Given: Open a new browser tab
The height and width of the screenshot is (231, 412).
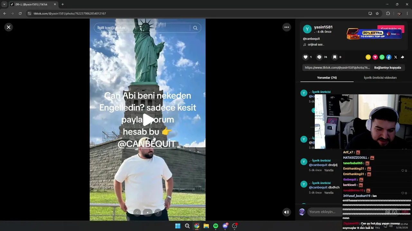Looking at the screenshot, I should (x=62, y=4).
